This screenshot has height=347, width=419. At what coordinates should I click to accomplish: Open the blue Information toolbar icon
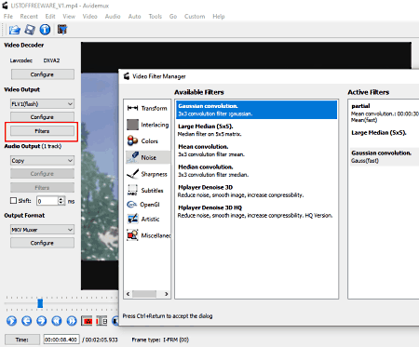45,30
